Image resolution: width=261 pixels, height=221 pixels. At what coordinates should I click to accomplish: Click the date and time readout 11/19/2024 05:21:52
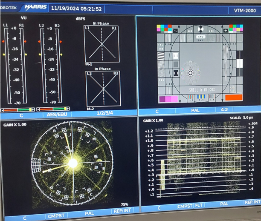[x=76, y=9]
